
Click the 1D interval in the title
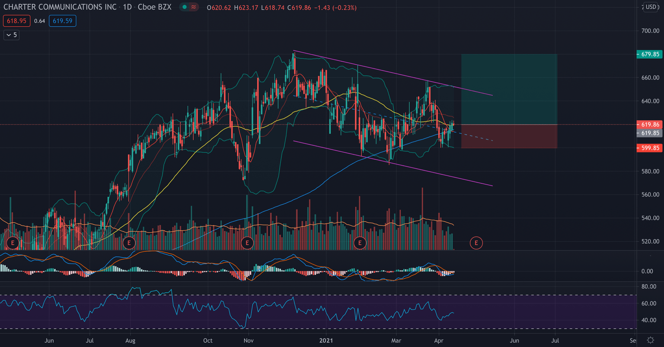127,7
